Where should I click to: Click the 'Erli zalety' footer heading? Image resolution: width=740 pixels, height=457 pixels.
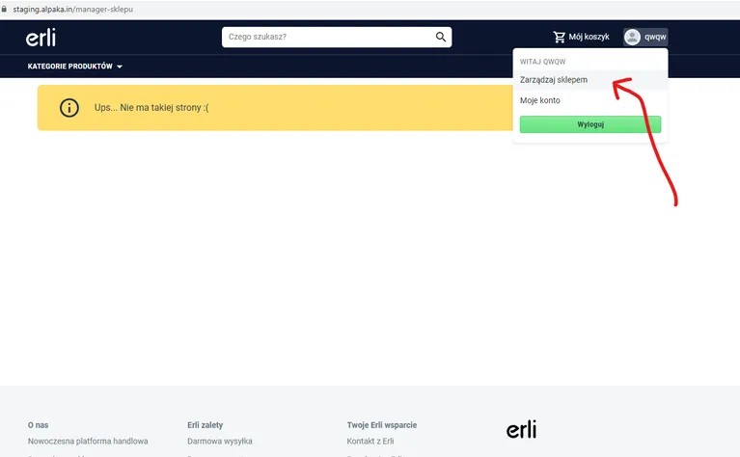pos(205,425)
